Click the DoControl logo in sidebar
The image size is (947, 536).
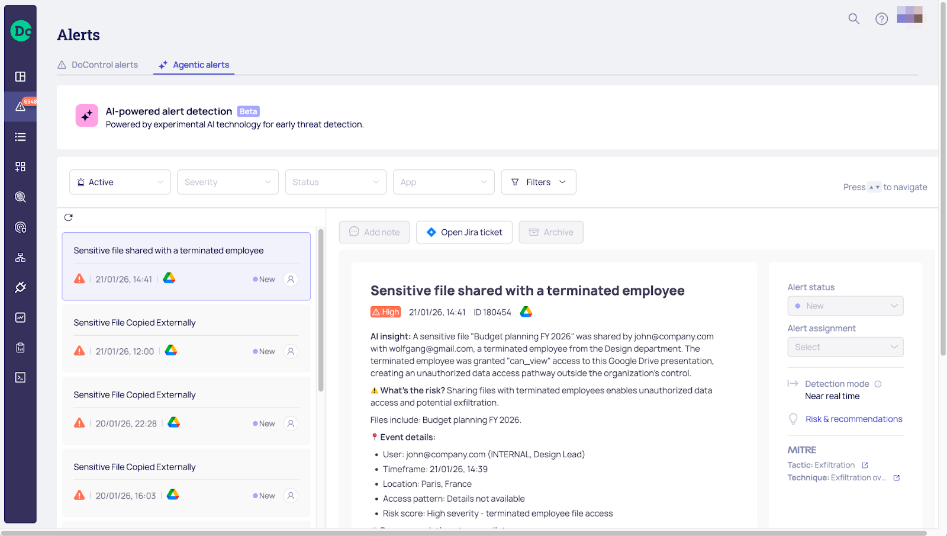point(21,31)
